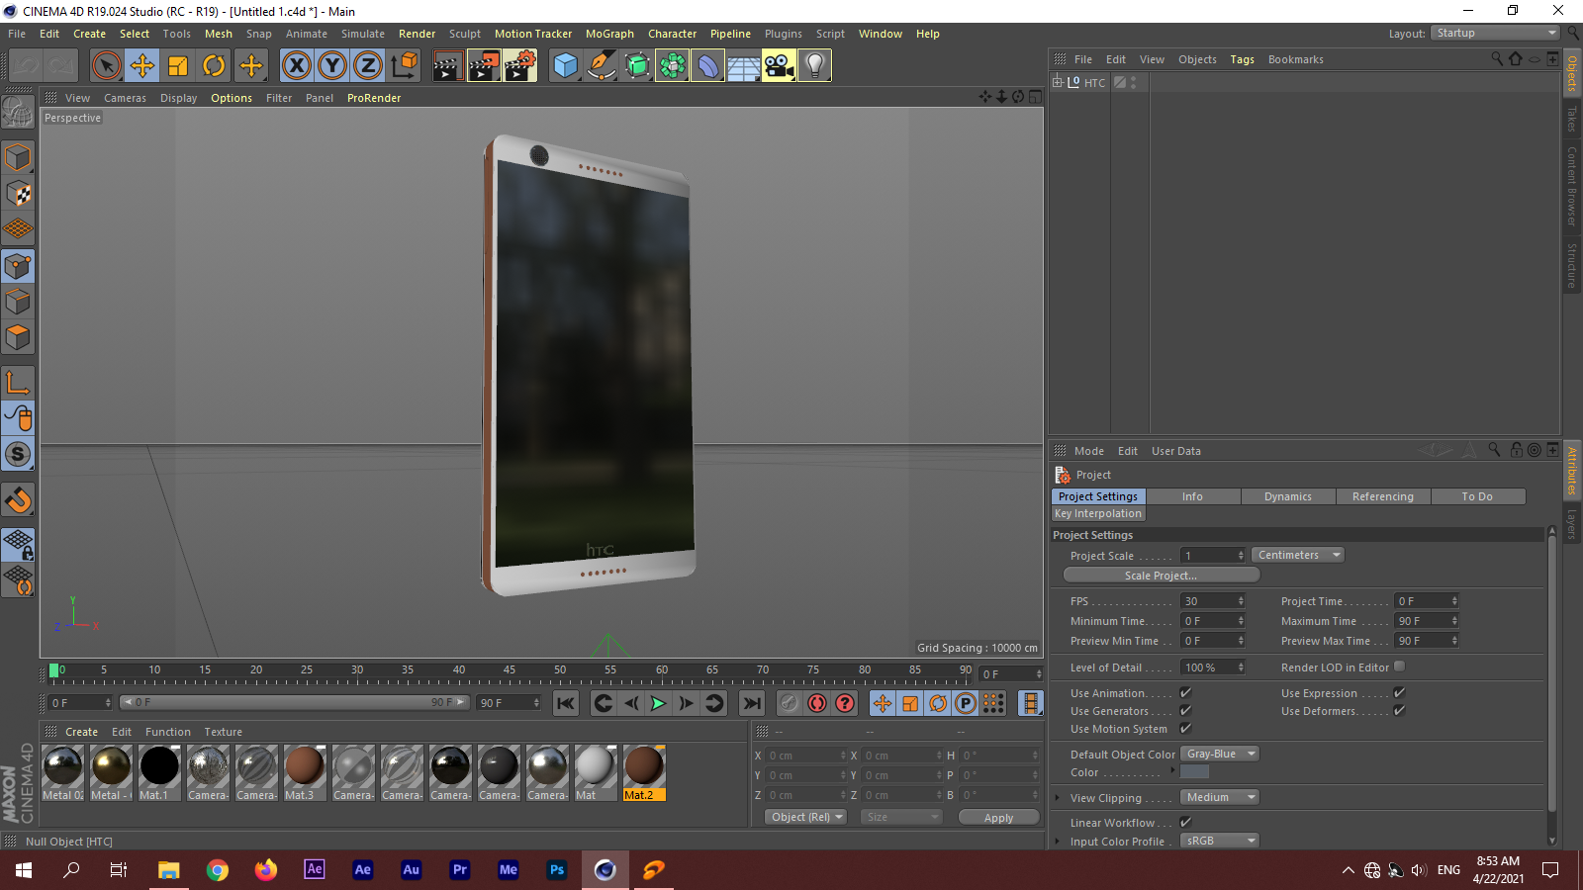
Task: Click the FPS input field
Action: click(1213, 601)
